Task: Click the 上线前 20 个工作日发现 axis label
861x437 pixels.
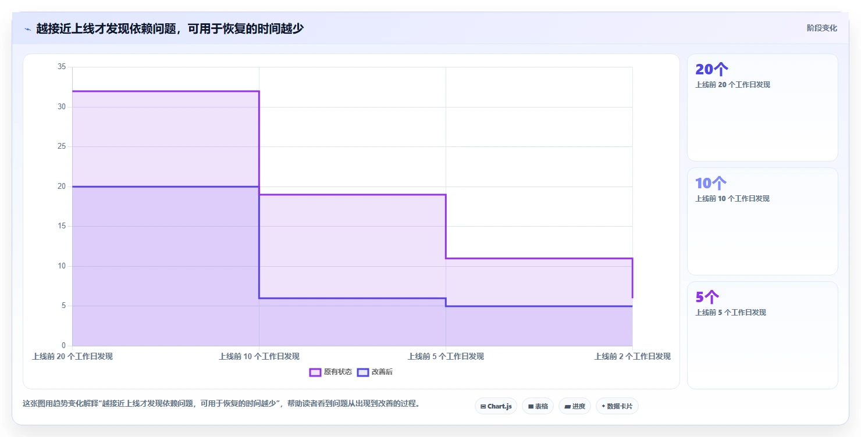Action: [72, 356]
